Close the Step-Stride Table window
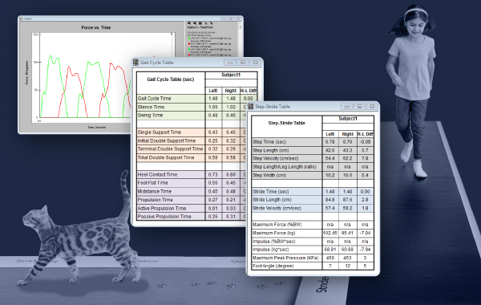Screen dimensions: 481x305 [x=373, y=107]
